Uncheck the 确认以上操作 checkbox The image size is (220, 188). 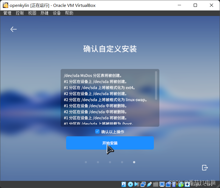[97, 131]
